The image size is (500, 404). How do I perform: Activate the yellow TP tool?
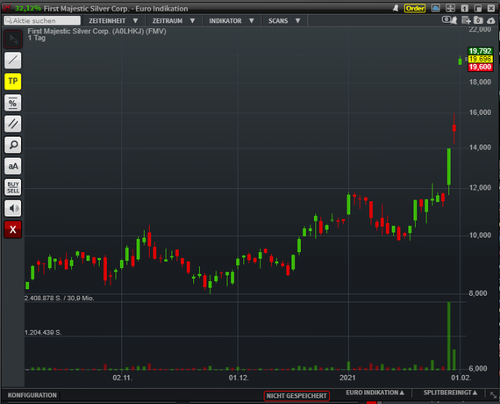click(x=13, y=81)
